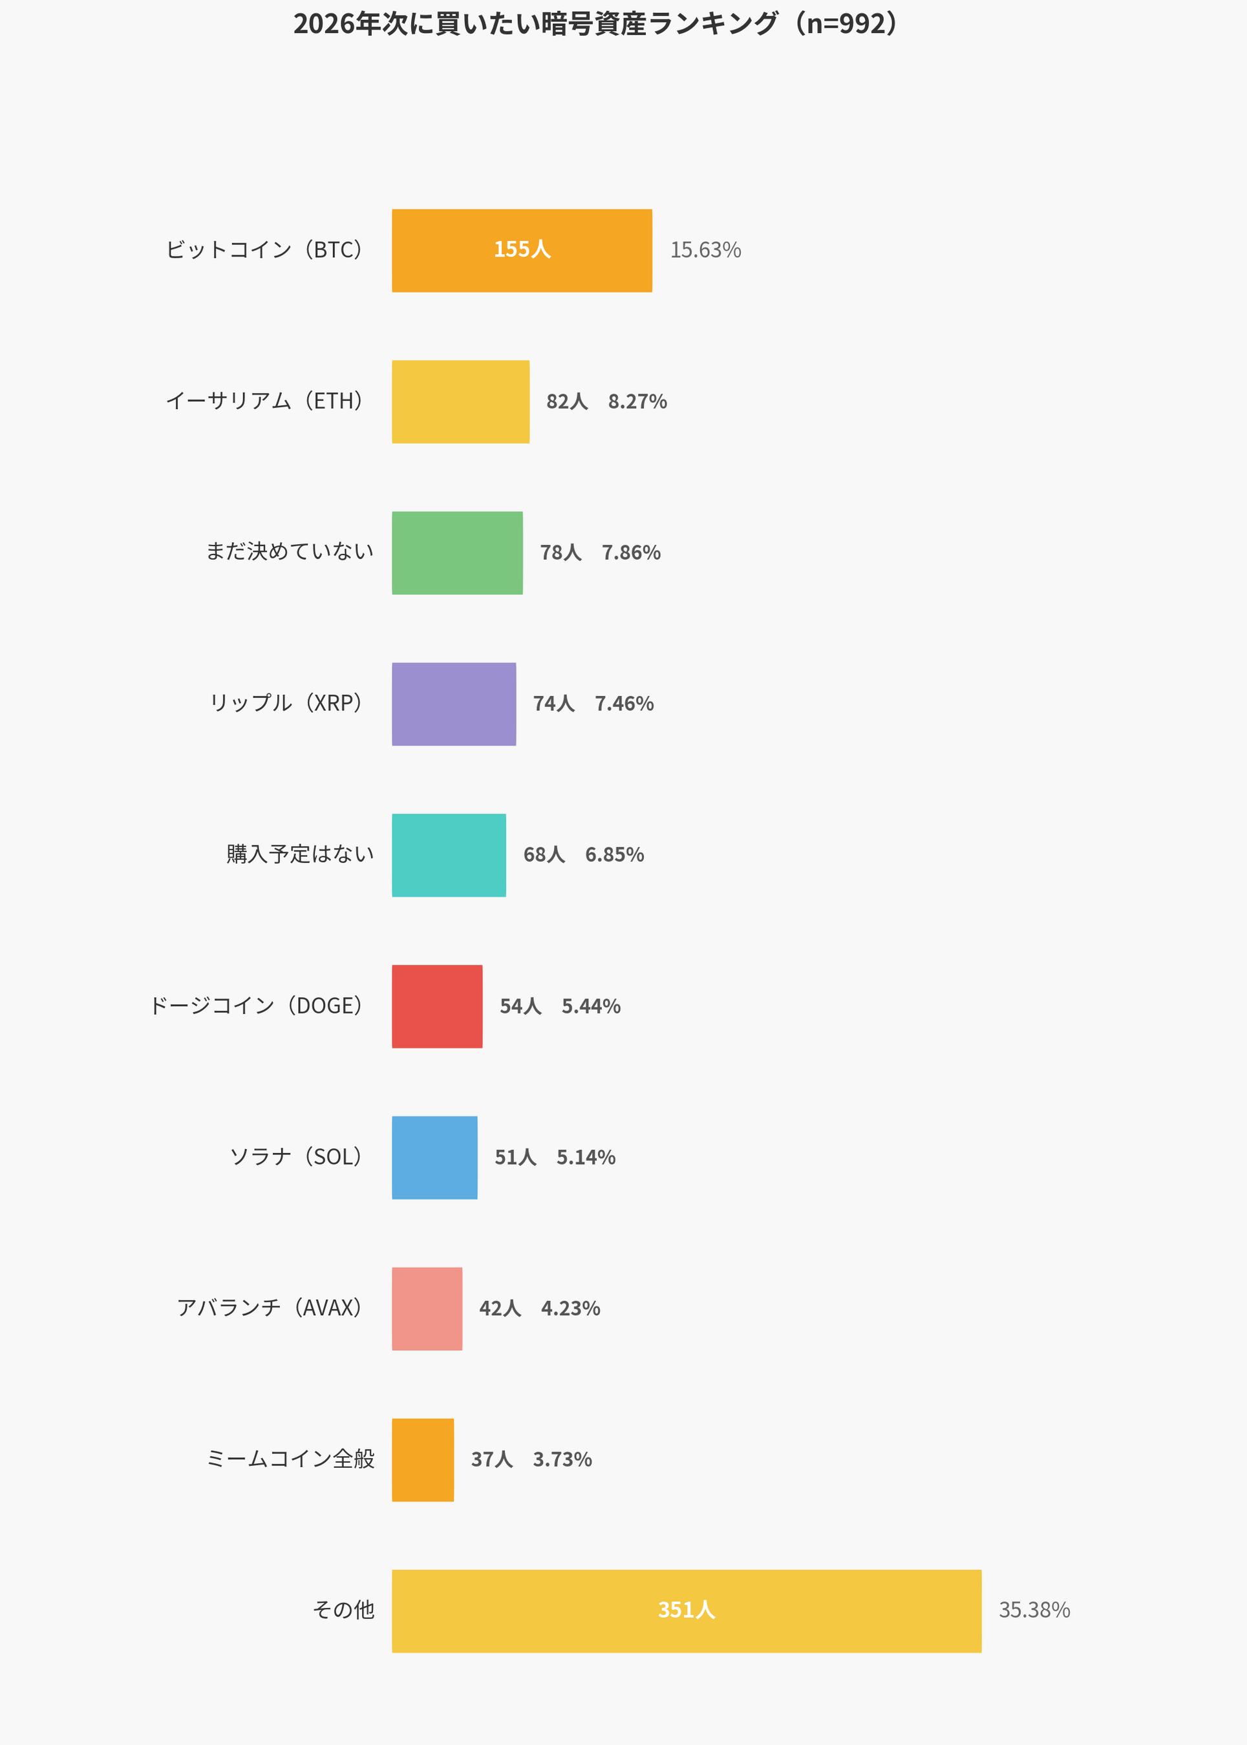Click the 82人 8.27% data label

point(606,401)
